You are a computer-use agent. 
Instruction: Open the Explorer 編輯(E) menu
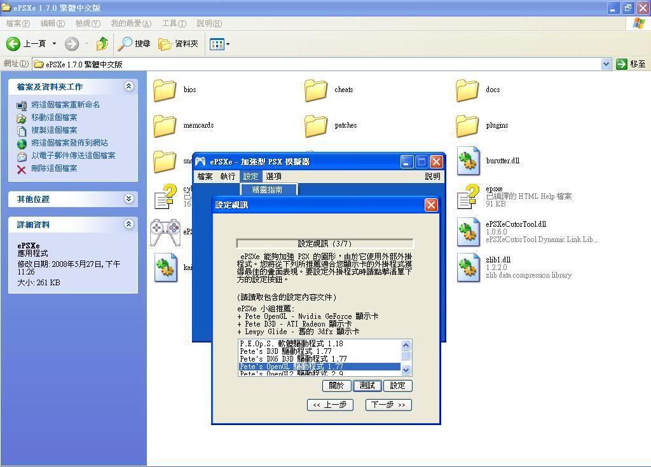coord(53,24)
